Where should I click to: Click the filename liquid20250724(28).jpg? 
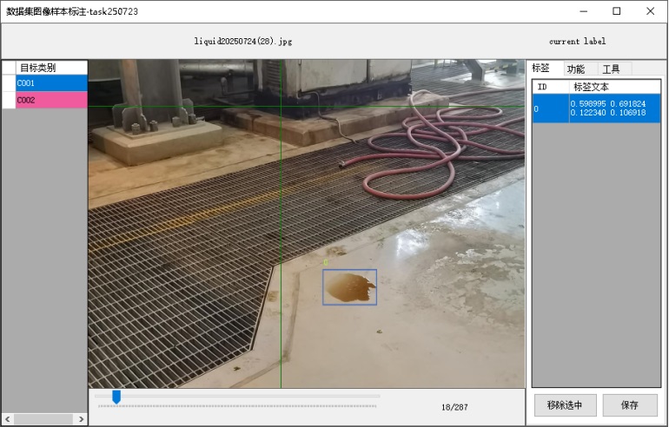pos(243,42)
